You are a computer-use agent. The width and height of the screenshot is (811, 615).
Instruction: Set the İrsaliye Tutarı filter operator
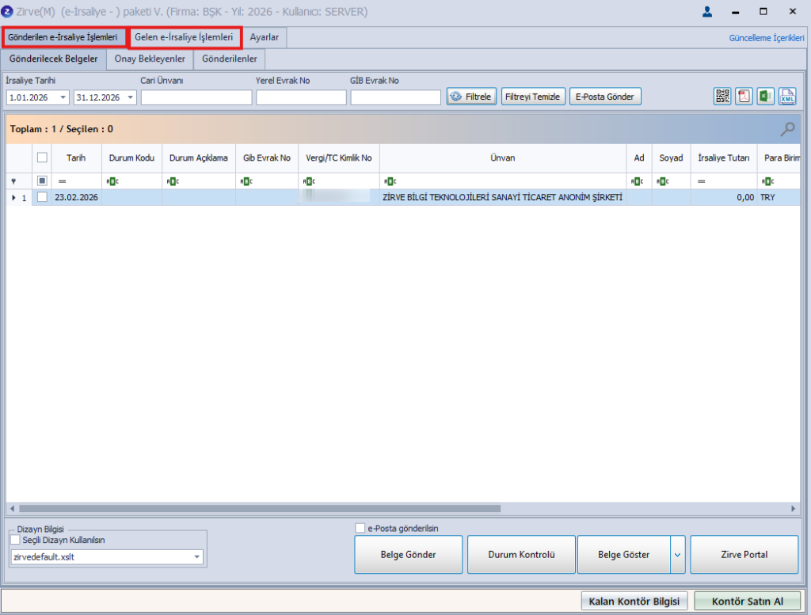point(702,181)
